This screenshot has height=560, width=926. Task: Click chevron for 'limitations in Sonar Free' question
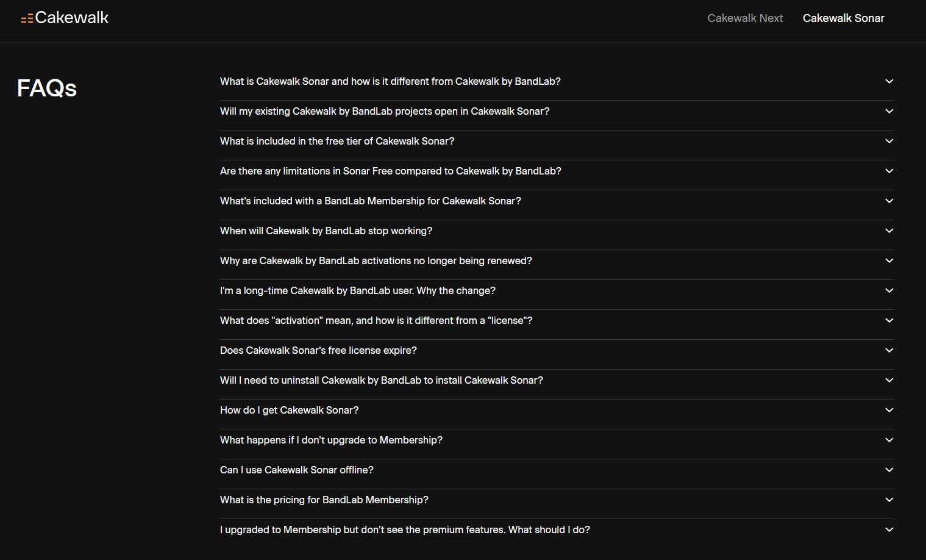pos(889,171)
